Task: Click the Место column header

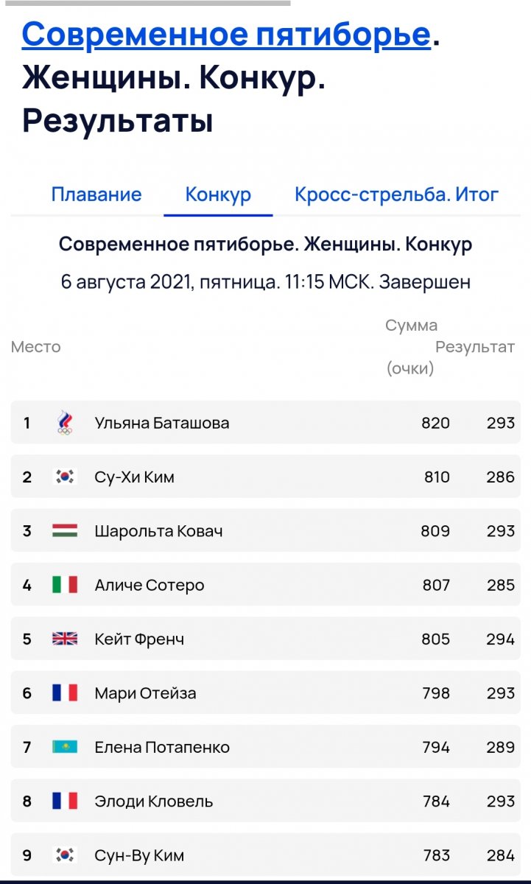Action: click(x=35, y=347)
